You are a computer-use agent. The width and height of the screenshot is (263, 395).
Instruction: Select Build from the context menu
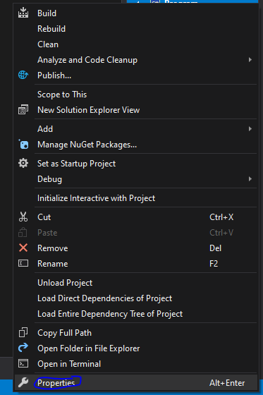[135, 13]
